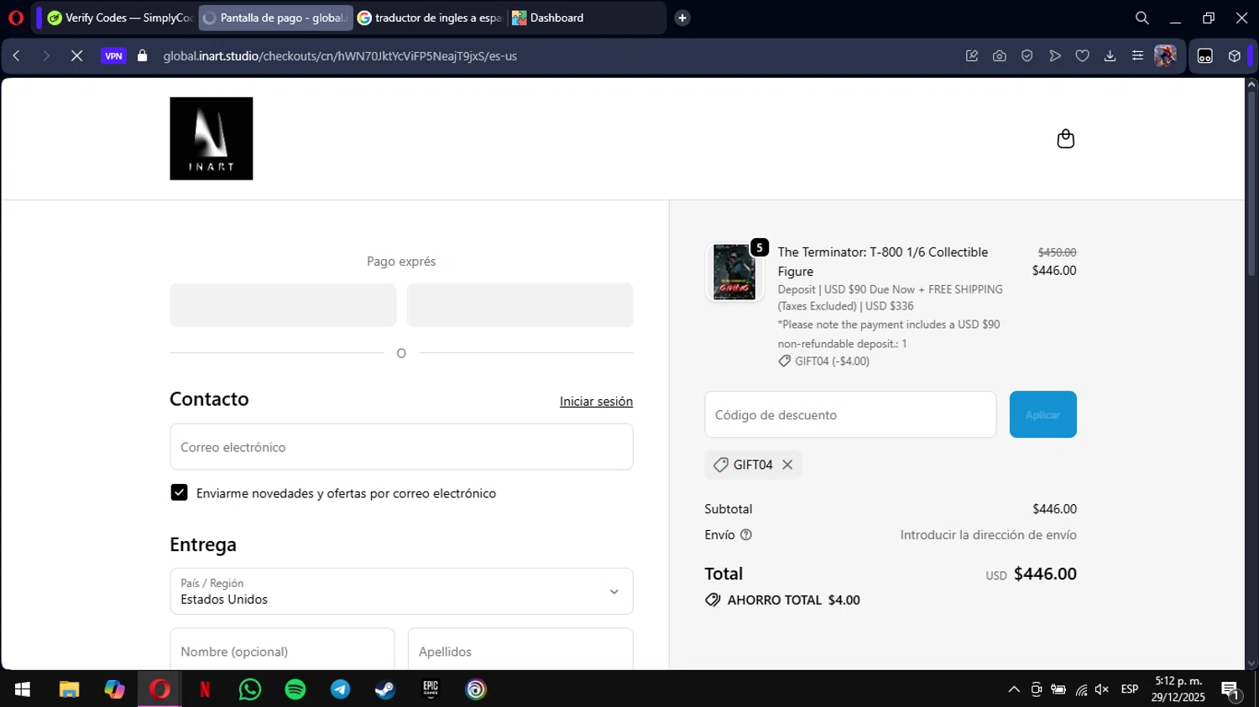Toggle the Opera VPN badge

(x=113, y=56)
